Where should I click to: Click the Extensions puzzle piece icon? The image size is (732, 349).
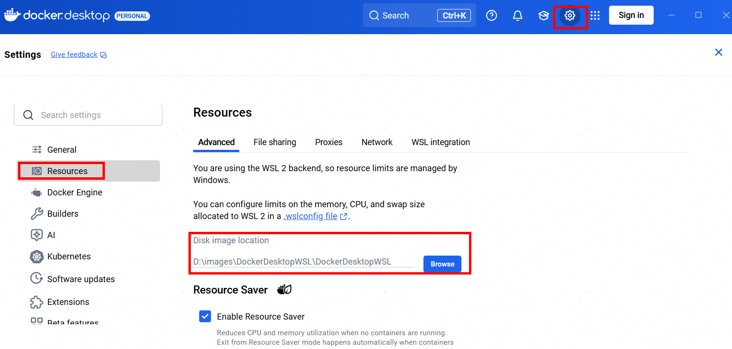pos(37,302)
